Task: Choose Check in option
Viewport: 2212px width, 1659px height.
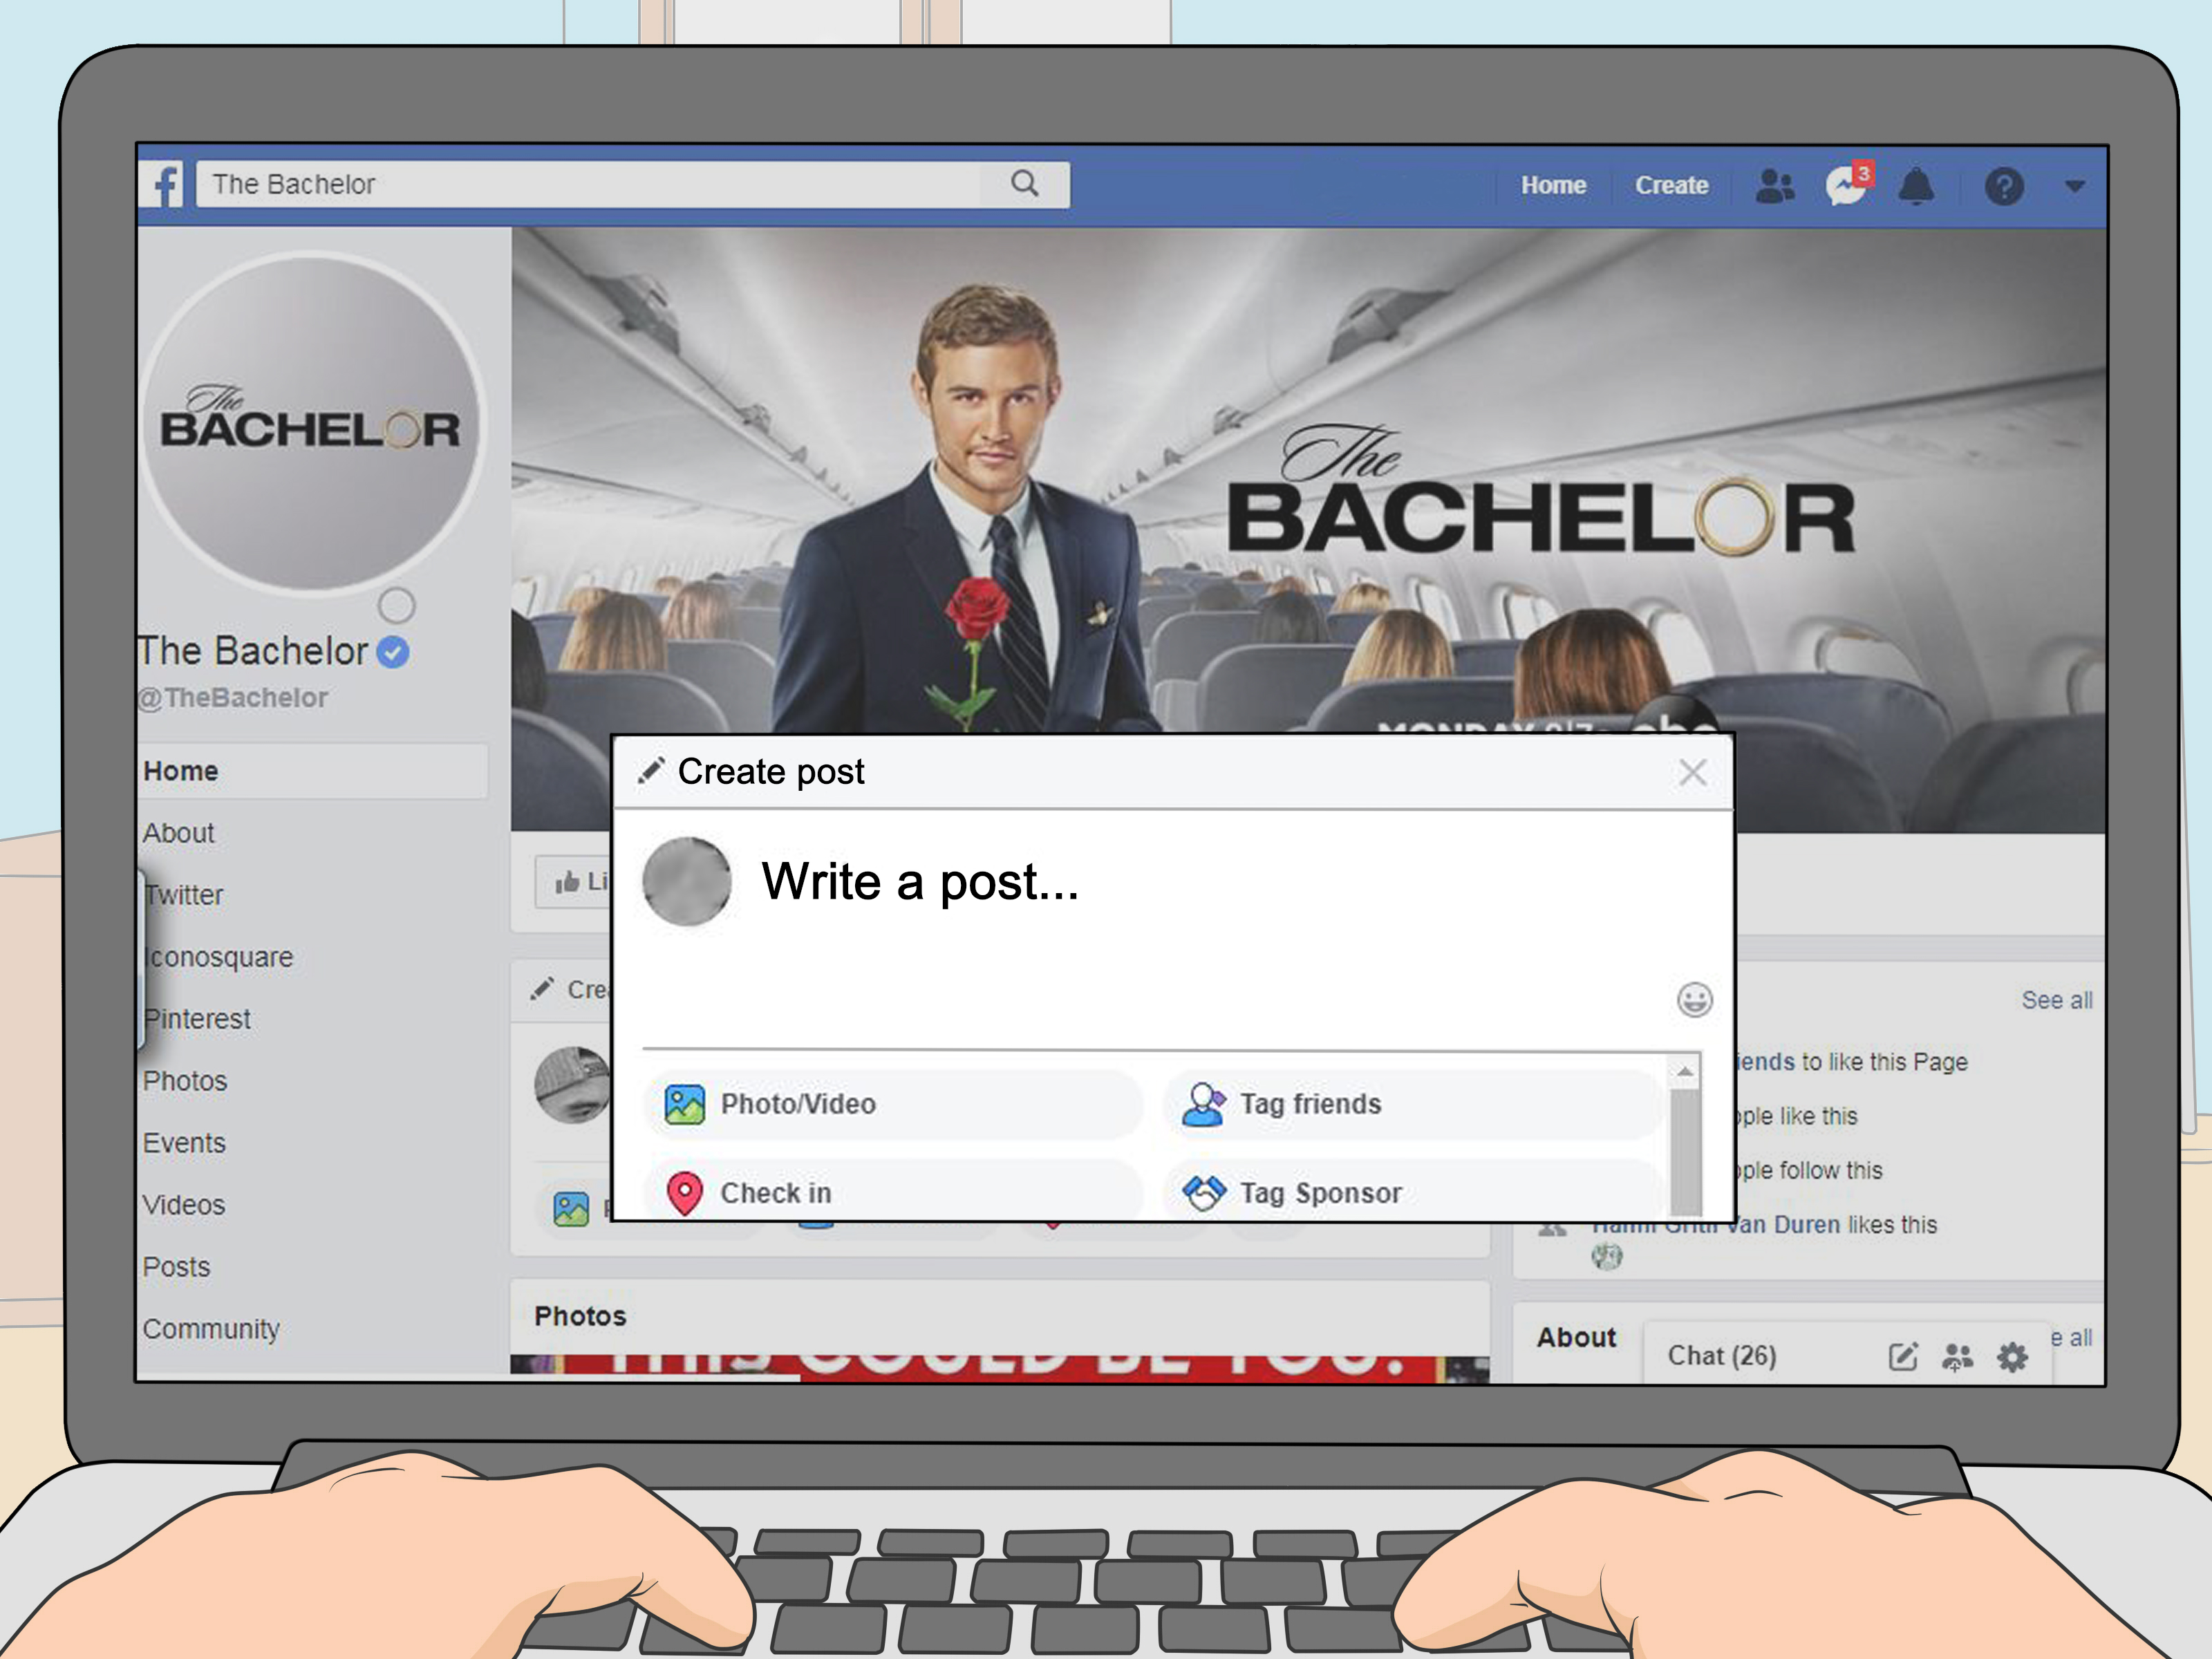Action: point(893,1191)
